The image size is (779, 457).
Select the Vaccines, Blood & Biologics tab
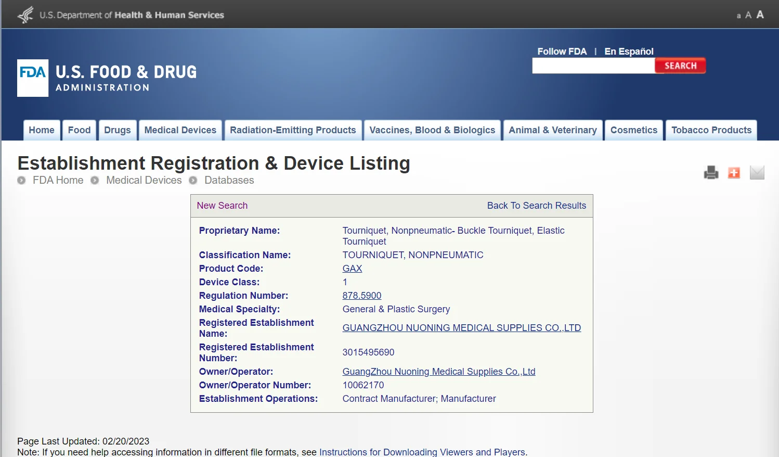point(432,130)
